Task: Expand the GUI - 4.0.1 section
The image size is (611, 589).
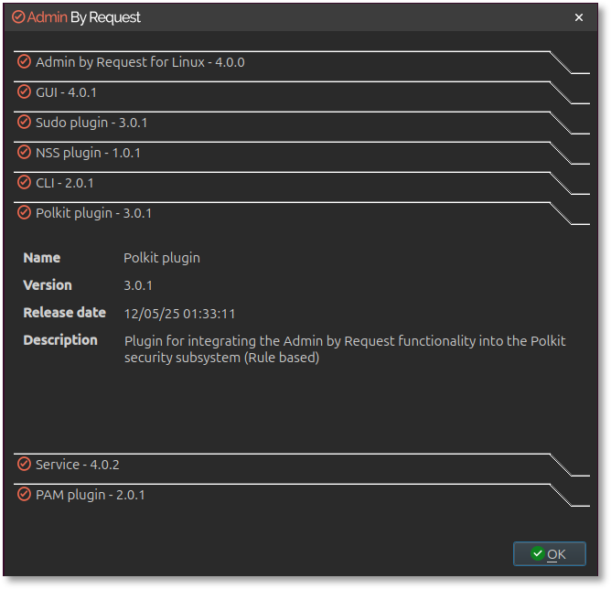Action: (66, 92)
